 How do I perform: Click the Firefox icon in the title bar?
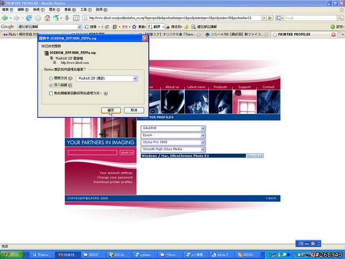3,3
